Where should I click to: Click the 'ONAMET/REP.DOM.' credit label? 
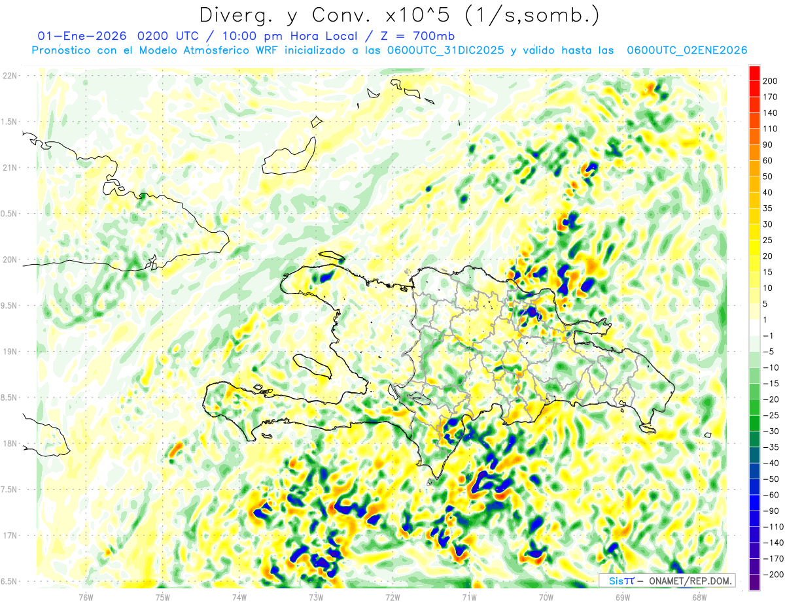pyautogui.click(x=690, y=581)
